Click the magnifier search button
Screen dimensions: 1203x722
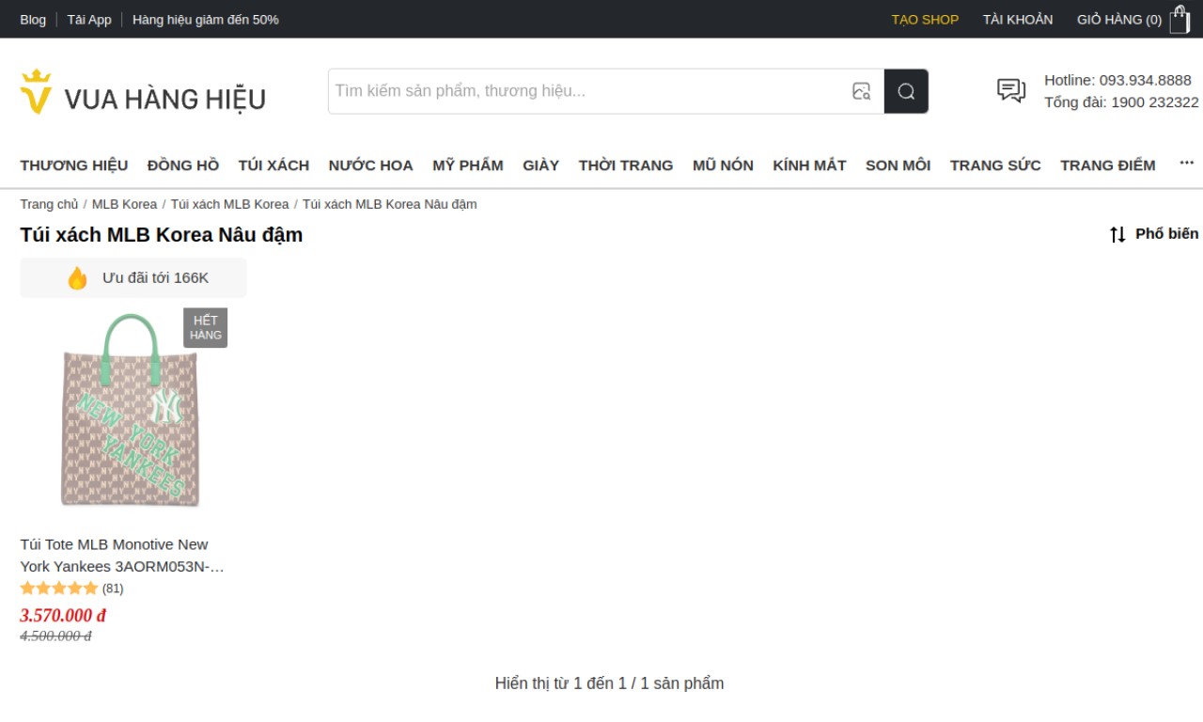[906, 91]
